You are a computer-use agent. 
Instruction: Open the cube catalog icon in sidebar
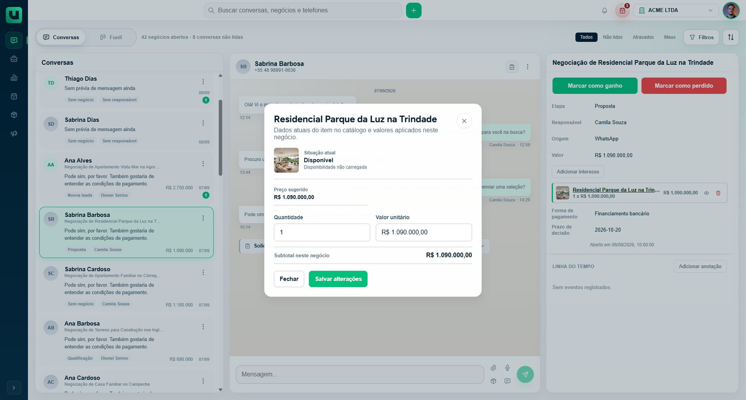pyautogui.click(x=14, y=115)
